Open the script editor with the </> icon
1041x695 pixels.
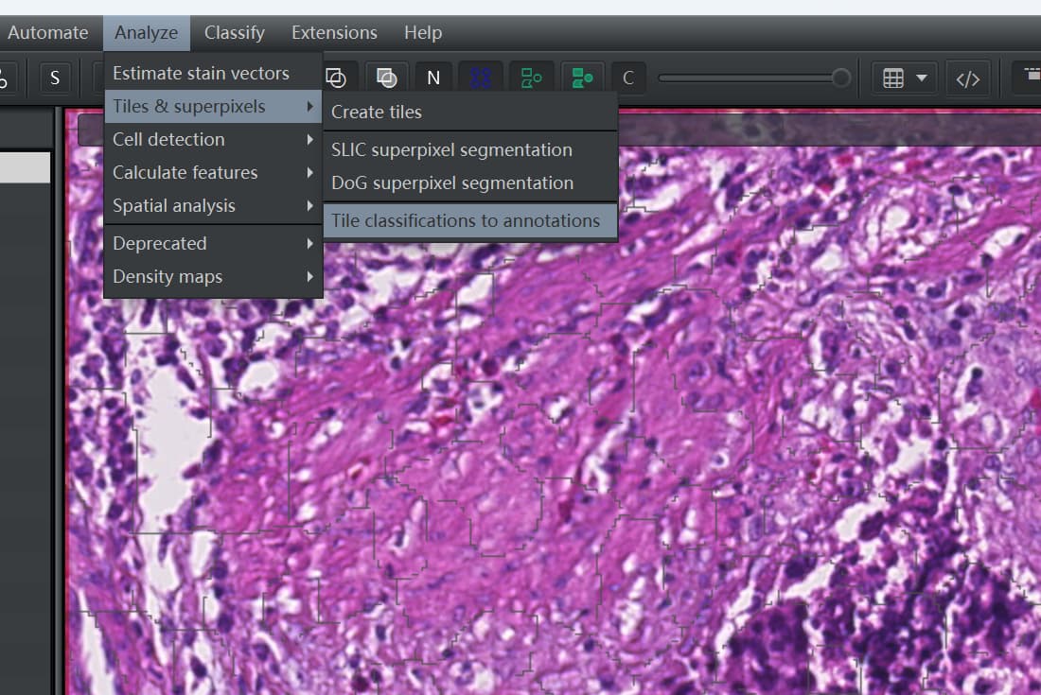point(967,78)
